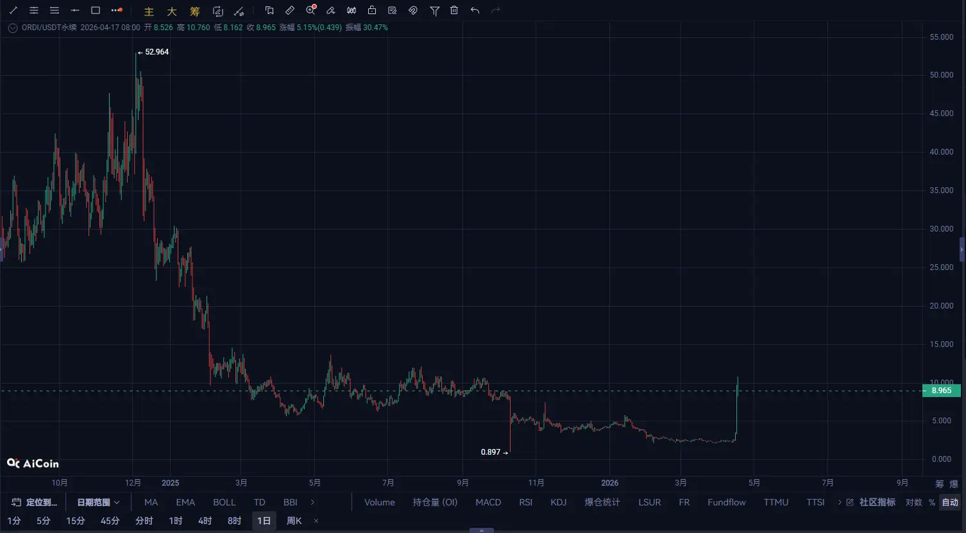
Task: Show the TTSI indicator
Action: 816,502
